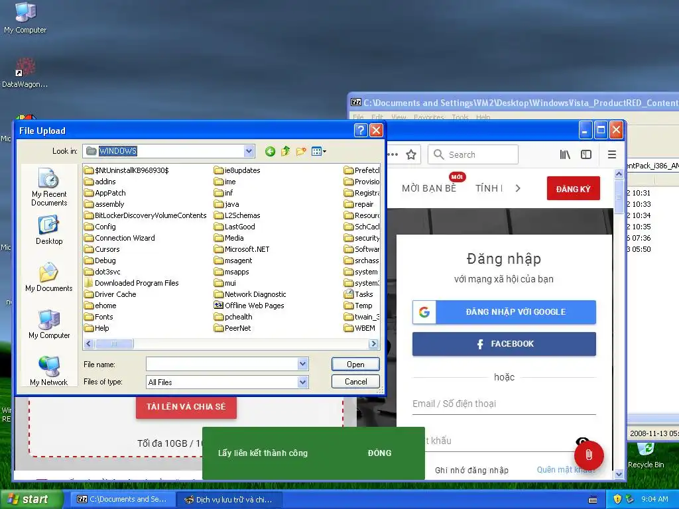Bookmark page with the star icon
The image size is (679, 509).
[411, 154]
